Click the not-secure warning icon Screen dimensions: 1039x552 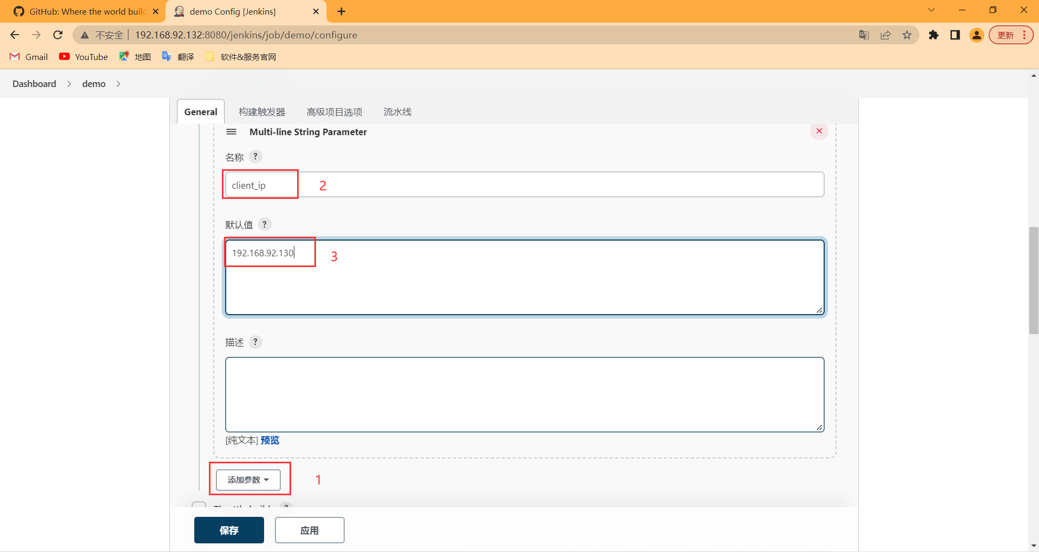pos(84,35)
